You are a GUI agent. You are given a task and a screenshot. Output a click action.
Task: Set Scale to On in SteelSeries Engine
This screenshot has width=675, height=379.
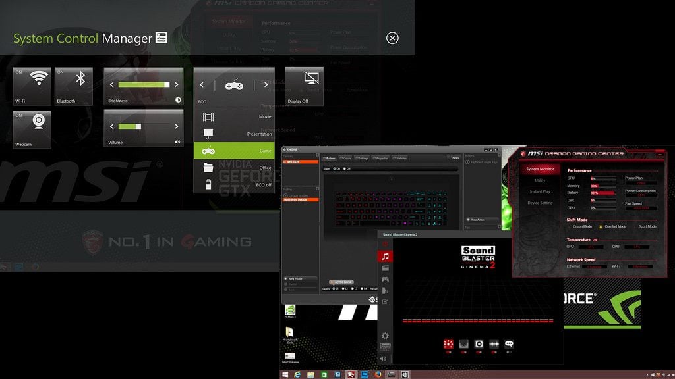pos(337,168)
